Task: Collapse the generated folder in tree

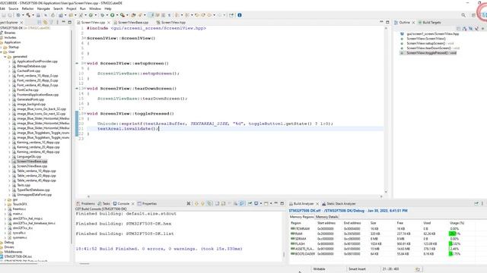Action: pyautogui.click(x=5, y=57)
